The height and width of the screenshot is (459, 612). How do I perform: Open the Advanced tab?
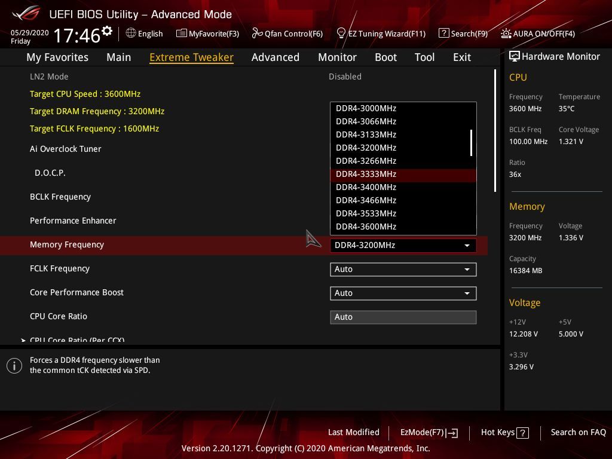point(276,57)
